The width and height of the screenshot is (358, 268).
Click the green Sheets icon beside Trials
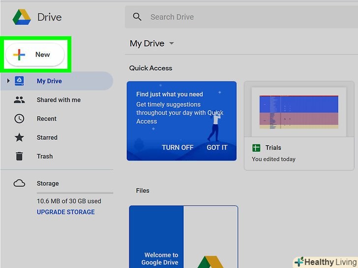click(256, 148)
